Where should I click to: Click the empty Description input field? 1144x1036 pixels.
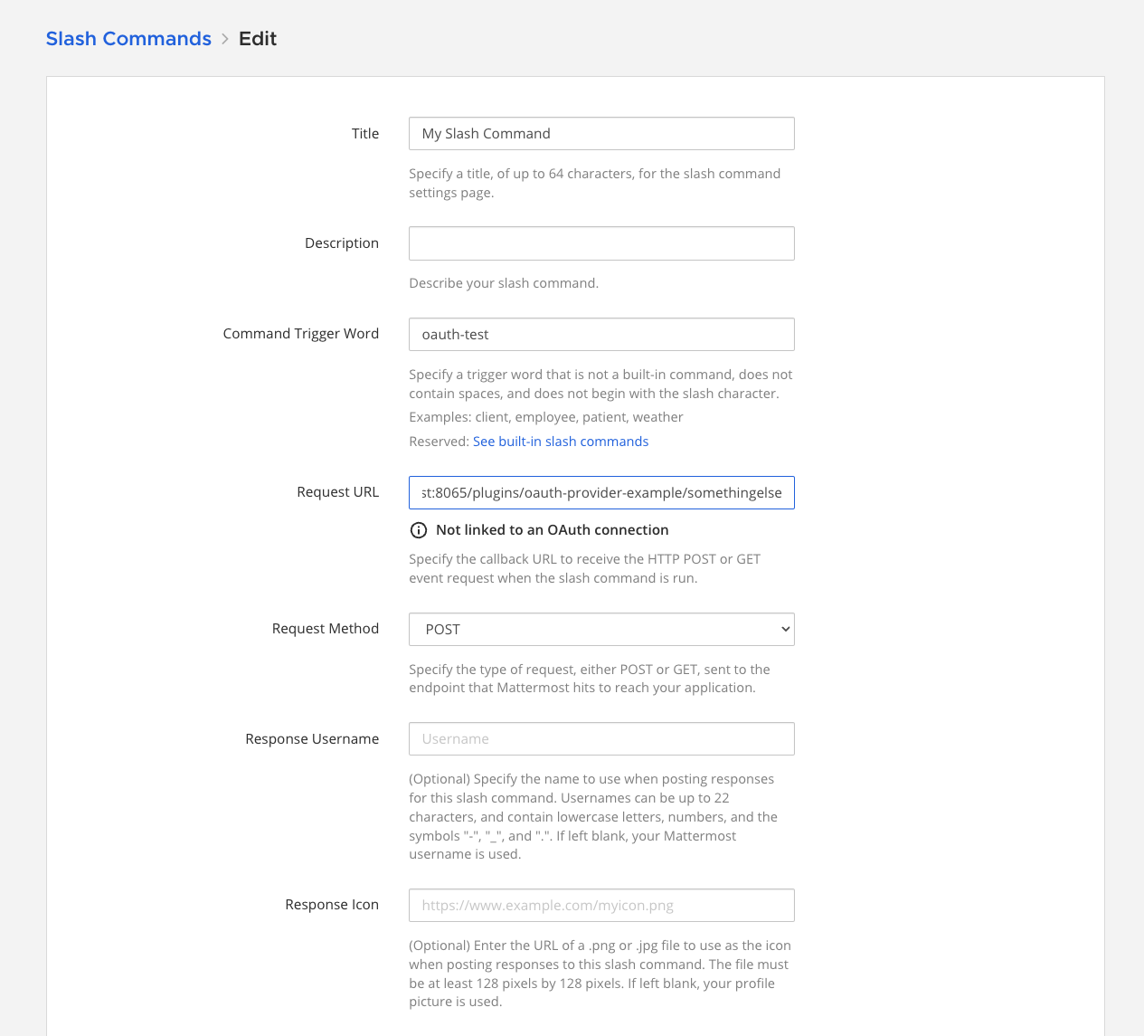pos(601,243)
